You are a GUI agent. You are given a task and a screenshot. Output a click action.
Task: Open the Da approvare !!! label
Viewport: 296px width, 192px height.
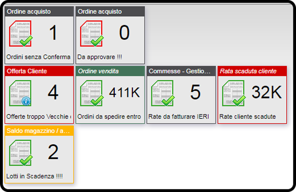[x=100, y=57]
